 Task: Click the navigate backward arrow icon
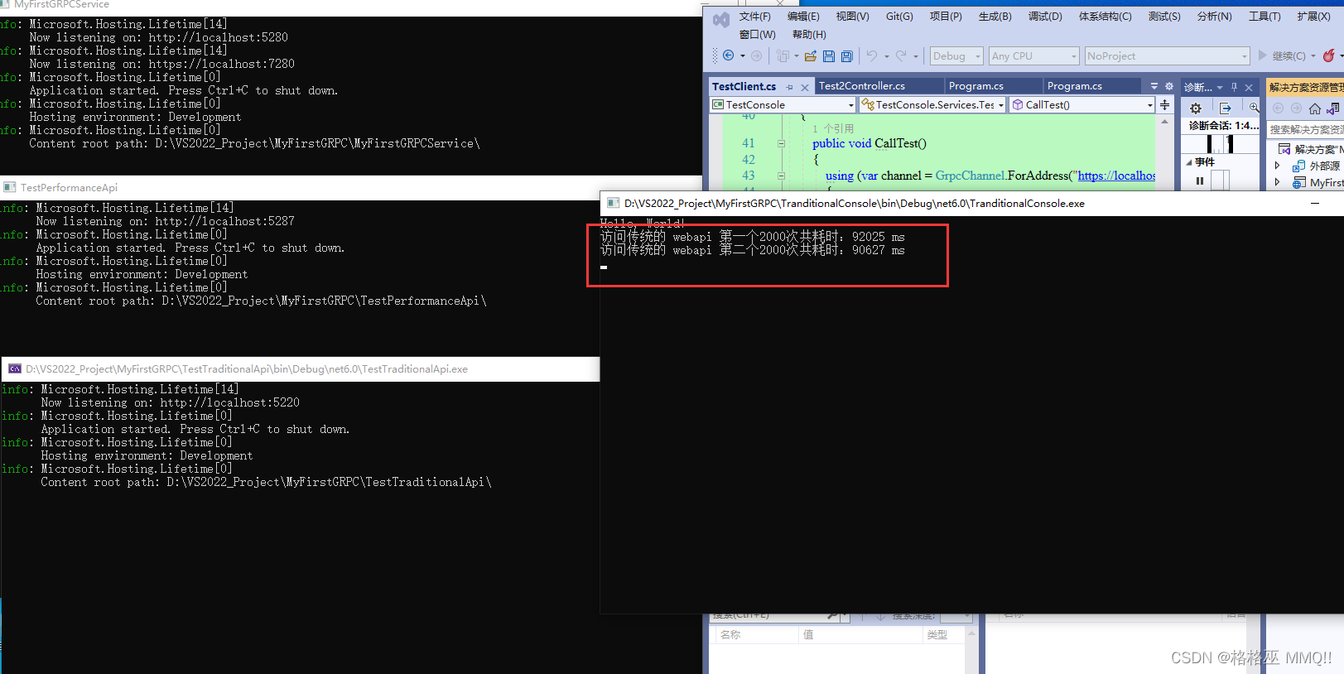(729, 55)
